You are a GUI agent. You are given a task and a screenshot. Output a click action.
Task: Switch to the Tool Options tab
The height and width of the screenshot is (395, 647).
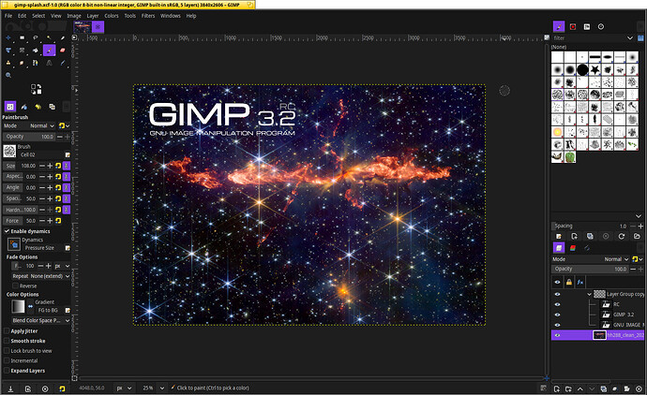[x=10, y=107]
